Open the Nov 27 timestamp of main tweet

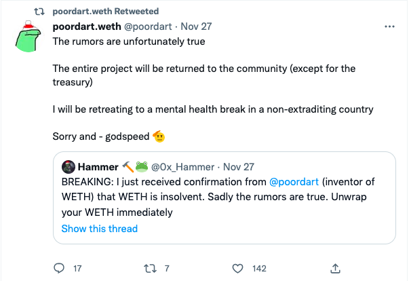coord(197,27)
